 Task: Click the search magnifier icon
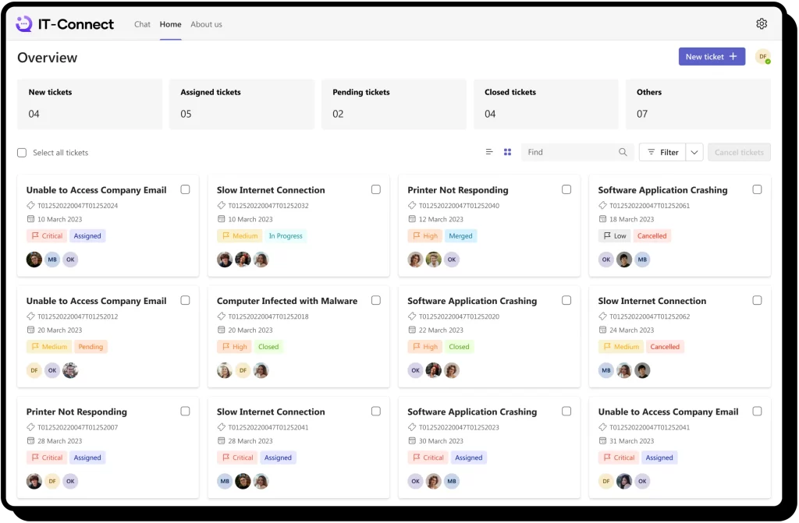point(623,152)
